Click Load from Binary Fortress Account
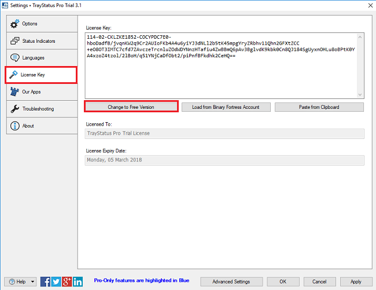376x290 pixels. click(x=226, y=107)
